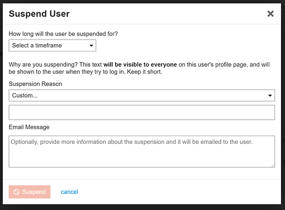
Task: Close the Suspend User dialog
Action: point(270,13)
